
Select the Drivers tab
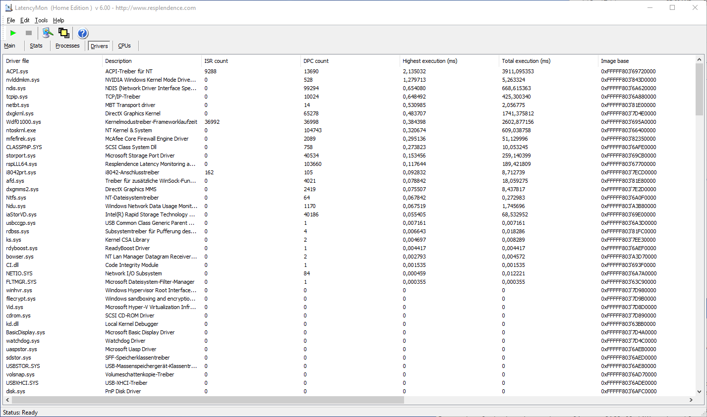(99, 46)
